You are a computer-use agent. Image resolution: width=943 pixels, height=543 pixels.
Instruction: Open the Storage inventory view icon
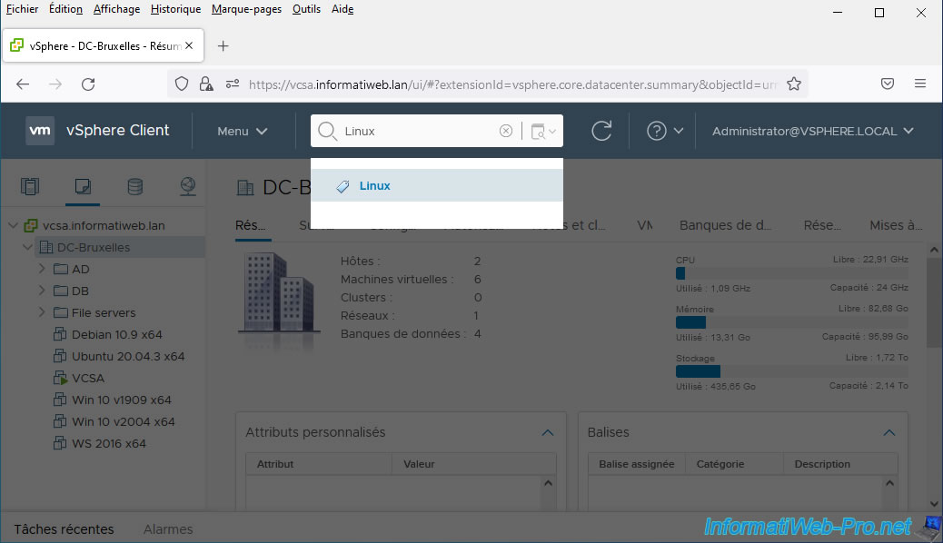pyautogui.click(x=134, y=187)
